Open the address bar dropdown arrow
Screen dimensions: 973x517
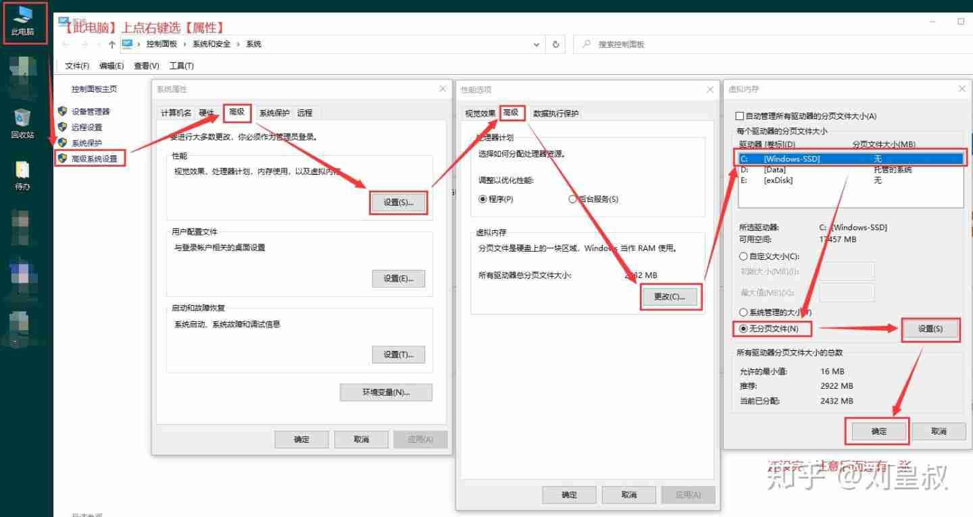[537, 44]
